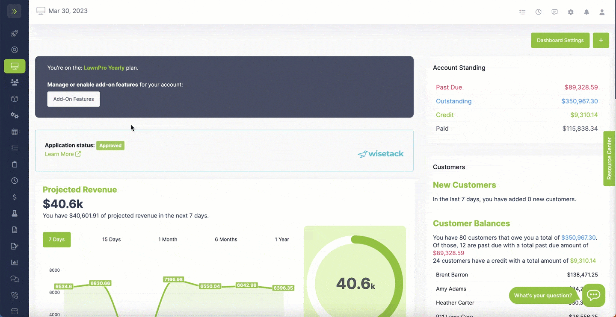
Task: Open the settings gear in the top bar
Action: tap(571, 12)
